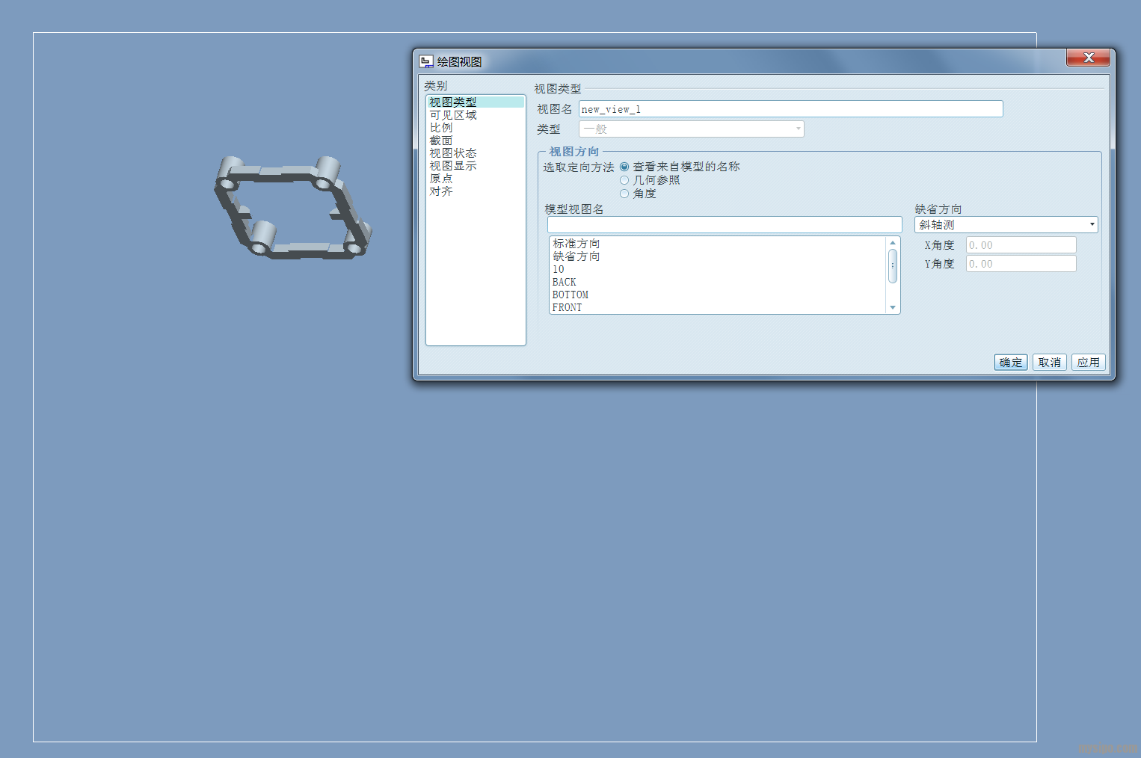Click the 应用 button
1141x758 pixels.
(x=1088, y=363)
